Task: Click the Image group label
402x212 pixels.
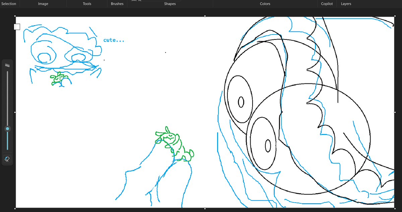Action: (43, 4)
